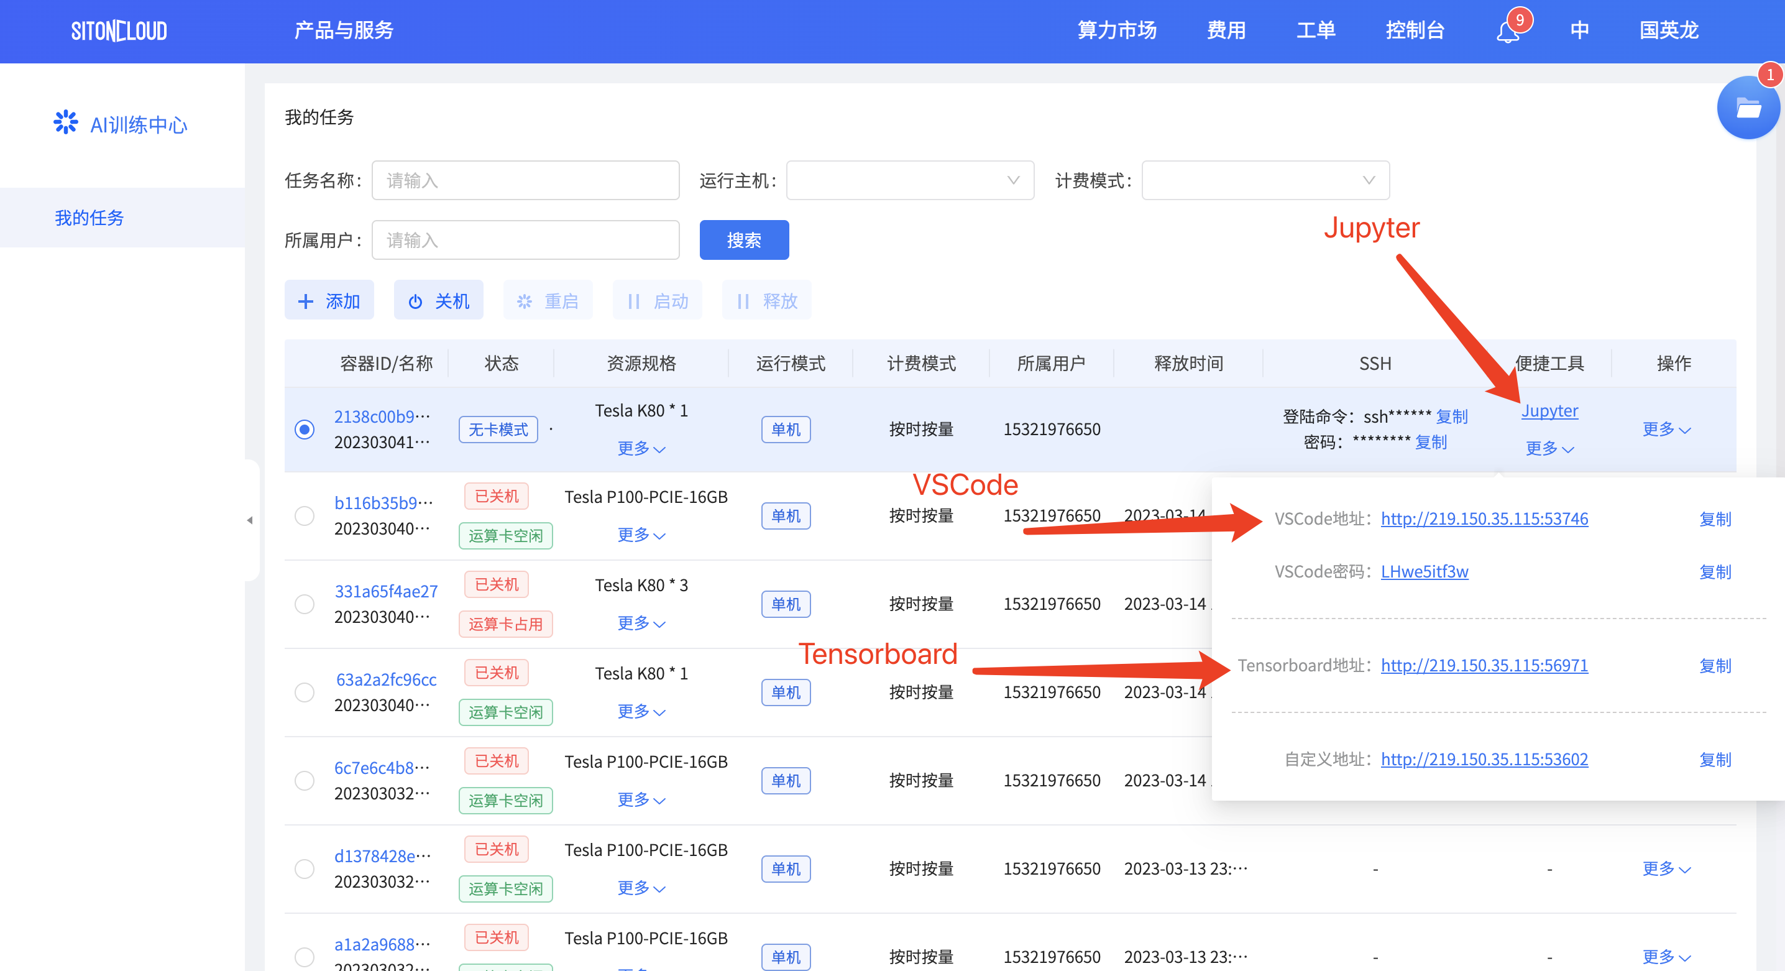Screen dimensions: 1785x971
Task: Click 单机 tag in the 331a65f4ae27 row
Action: (x=786, y=604)
